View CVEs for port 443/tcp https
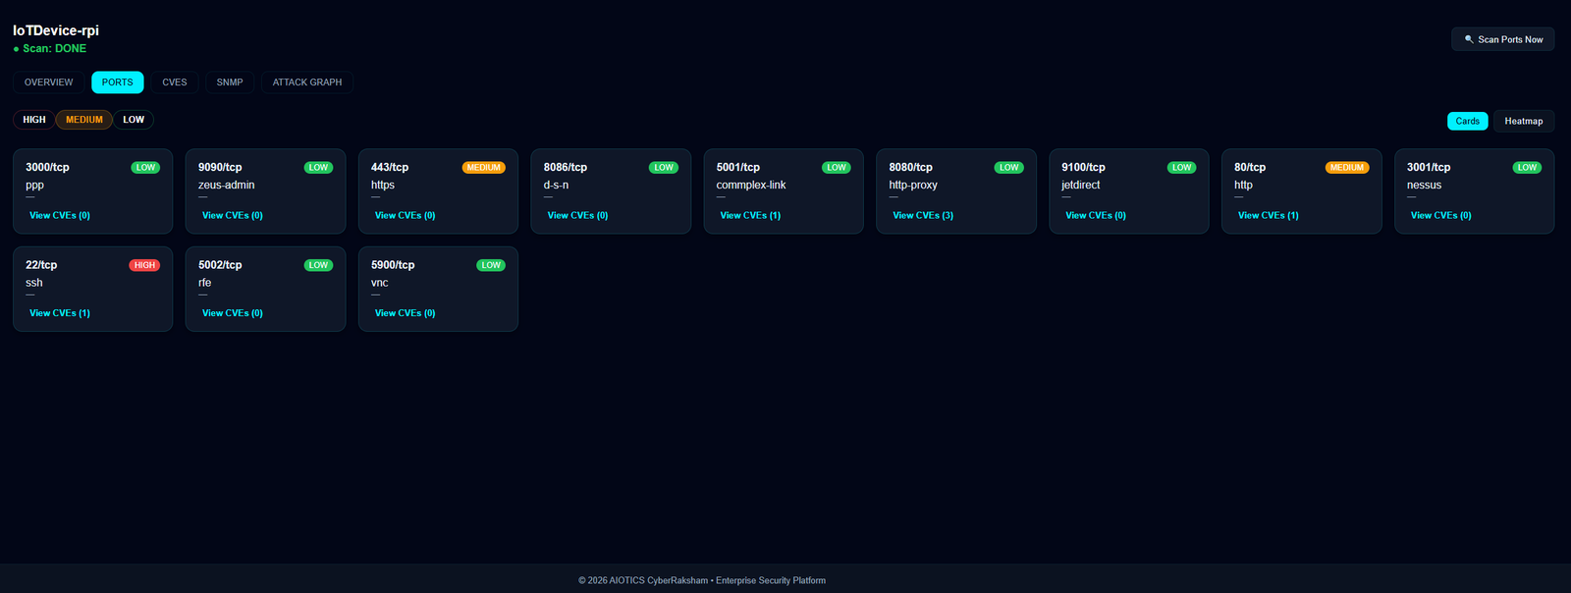1571x593 pixels. [x=406, y=215]
